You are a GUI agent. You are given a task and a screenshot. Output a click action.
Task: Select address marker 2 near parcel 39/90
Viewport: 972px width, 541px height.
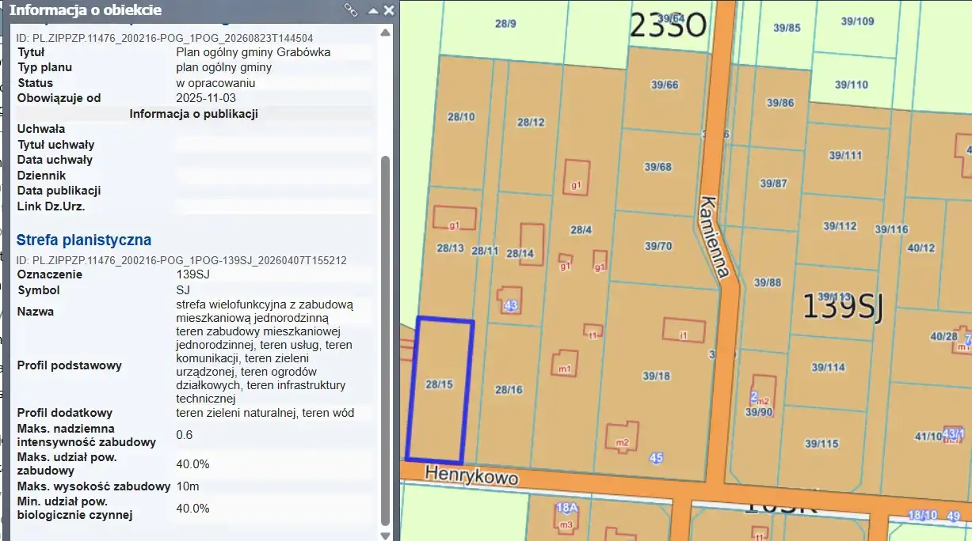point(754,395)
